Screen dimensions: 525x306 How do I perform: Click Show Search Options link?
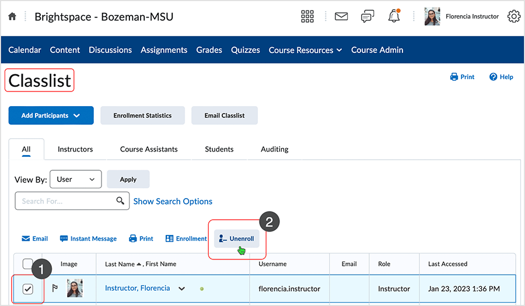click(x=173, y=201)
